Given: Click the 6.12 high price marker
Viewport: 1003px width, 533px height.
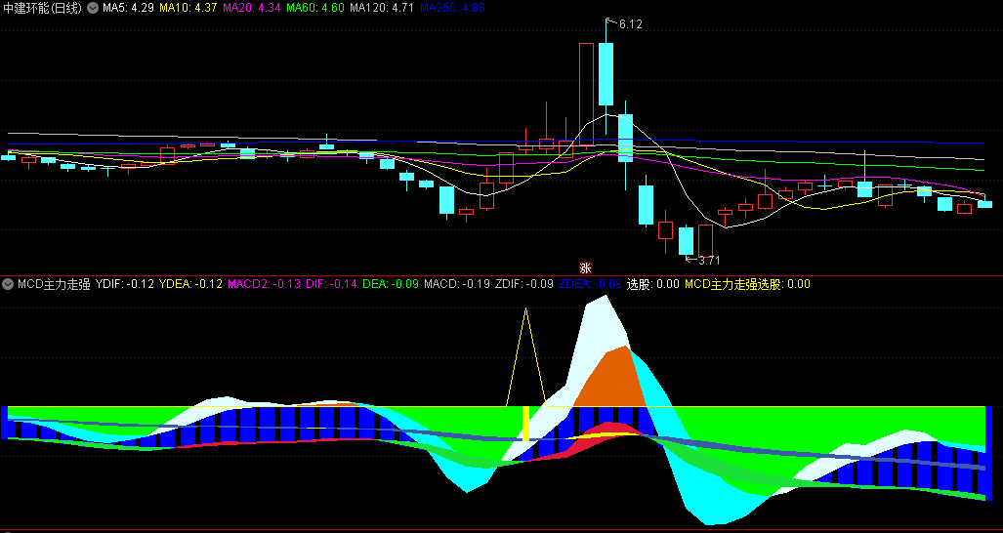Looking at the screenshot, I should coord(629,24).
